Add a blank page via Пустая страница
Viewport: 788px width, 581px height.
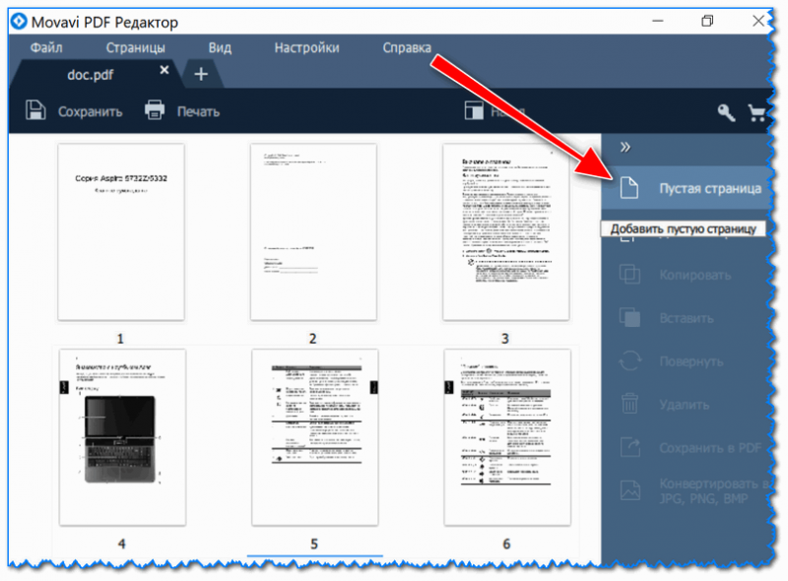click(688, 188)
